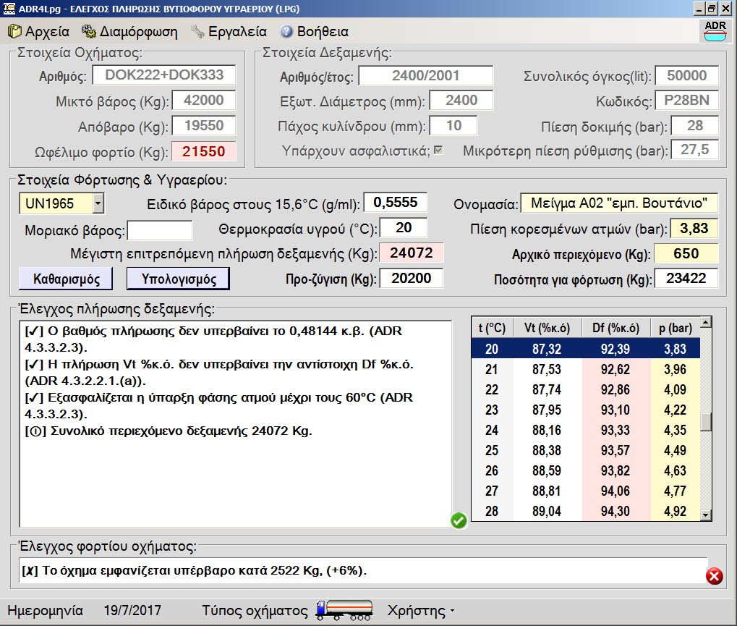Click the Συνολικός όγκος field 50000
Viewport: 737px width, 626px height.
coord(686,75)
